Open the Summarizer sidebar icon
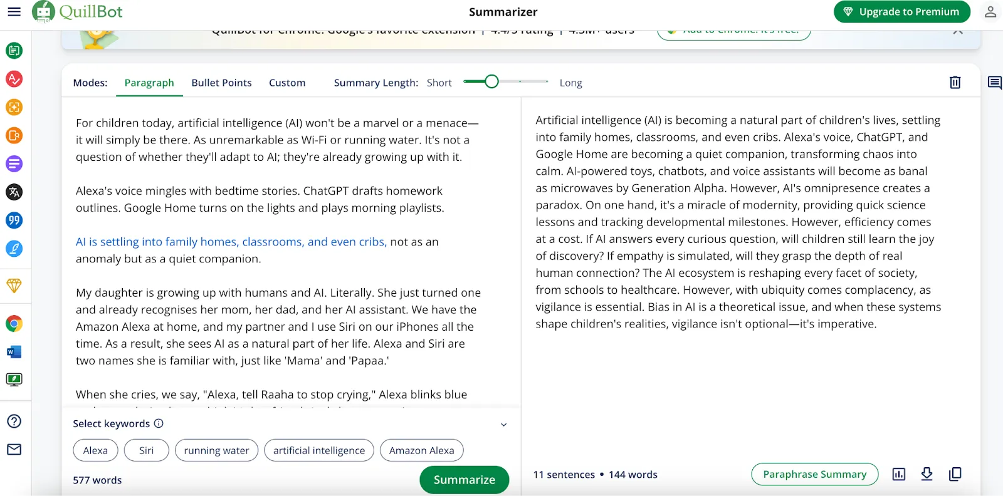Screen dimensions: 1003x496 [14, 163]
